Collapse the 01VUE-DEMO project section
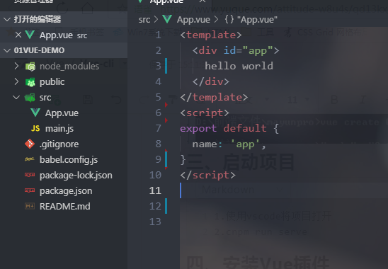This screenshot has height=269, width=388. pyautogui.click(x=7, y=50)
